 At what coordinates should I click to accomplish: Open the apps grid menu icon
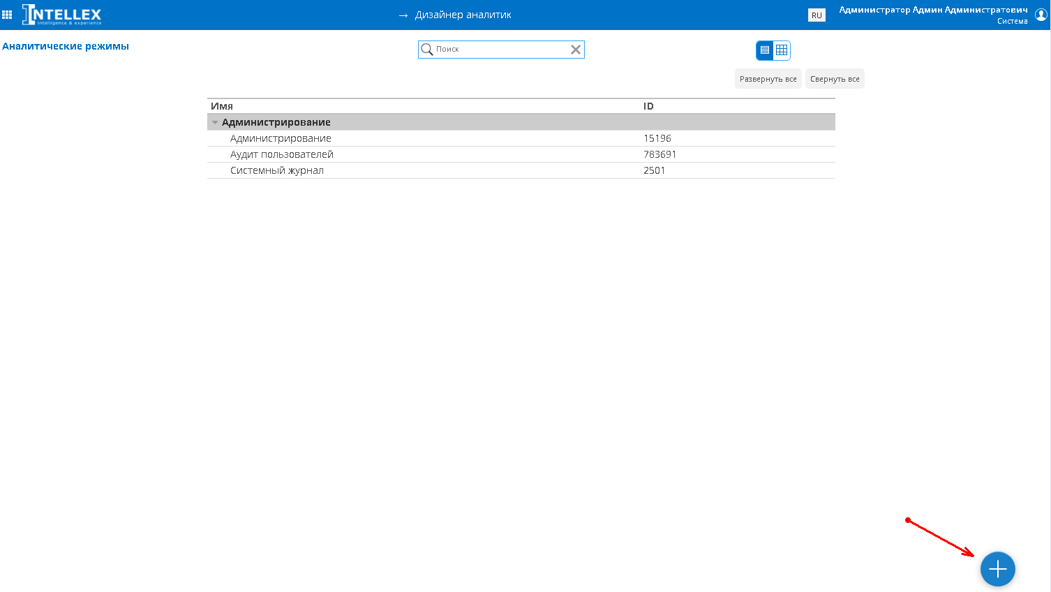pos(7,15)
